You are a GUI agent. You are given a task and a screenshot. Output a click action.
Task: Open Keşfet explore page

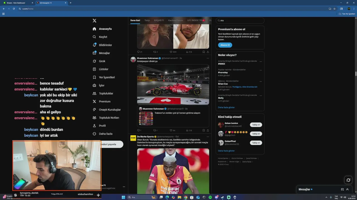[x=100, y=37]
